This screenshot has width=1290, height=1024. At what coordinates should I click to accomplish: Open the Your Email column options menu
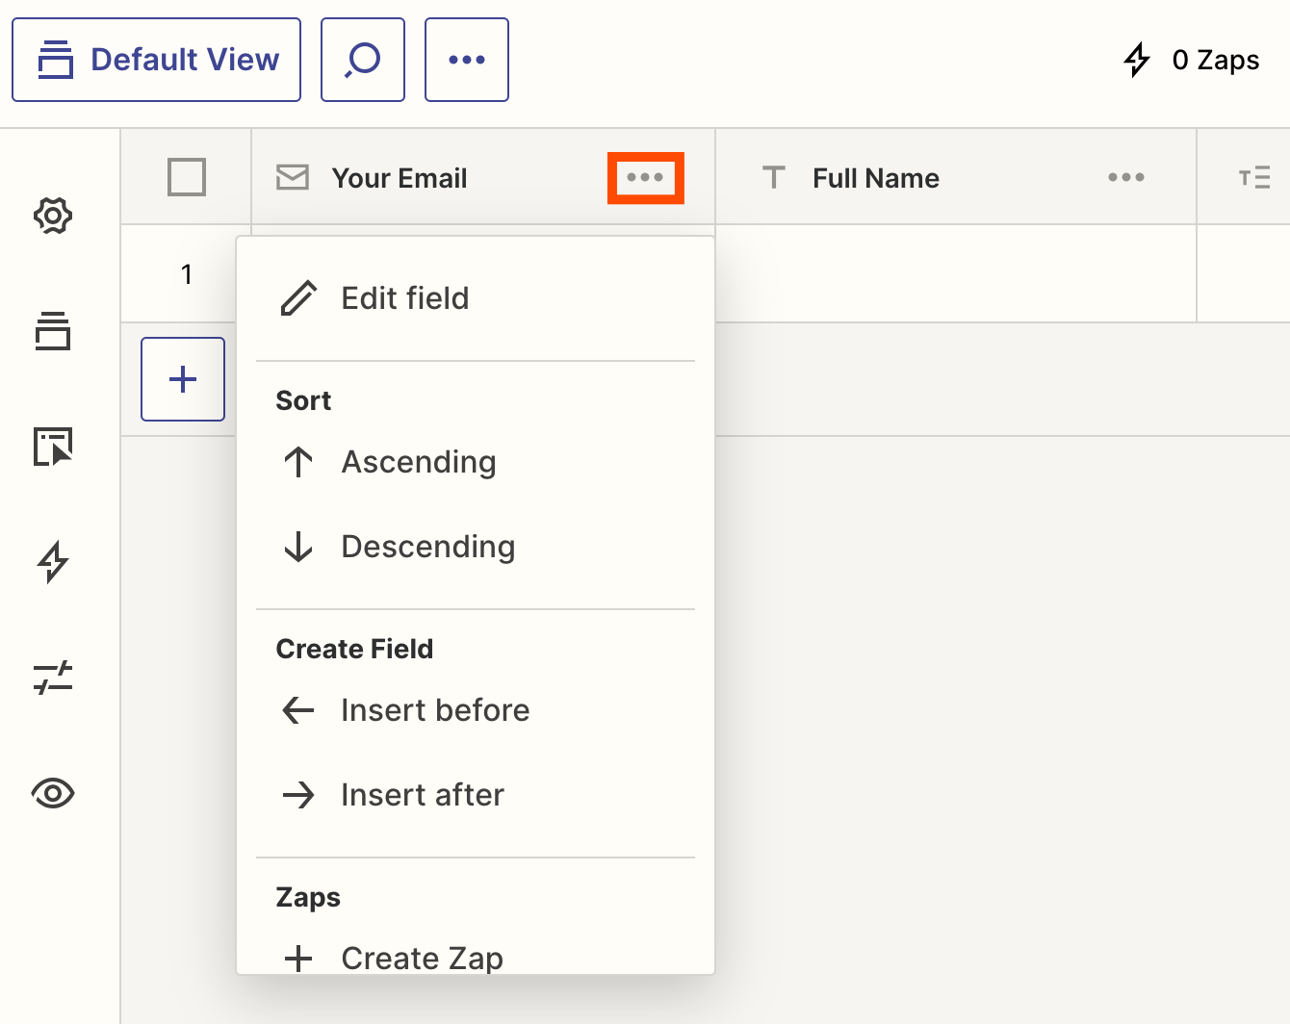click(x=645, y=177)
